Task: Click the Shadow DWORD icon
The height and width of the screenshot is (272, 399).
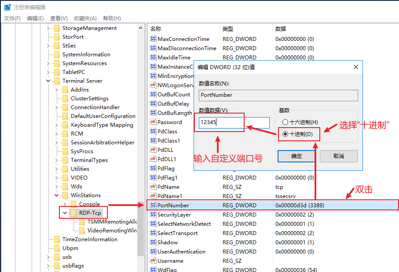Action: 153,242
